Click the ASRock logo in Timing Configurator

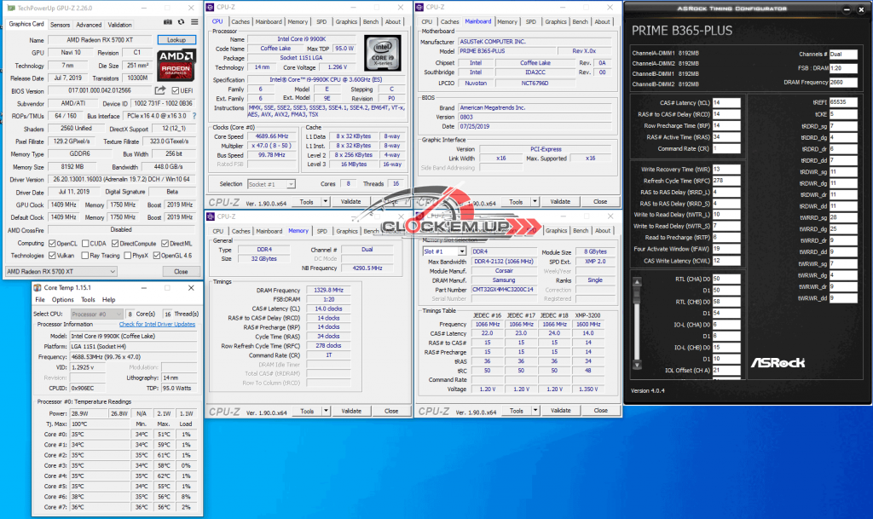[777, 362]
